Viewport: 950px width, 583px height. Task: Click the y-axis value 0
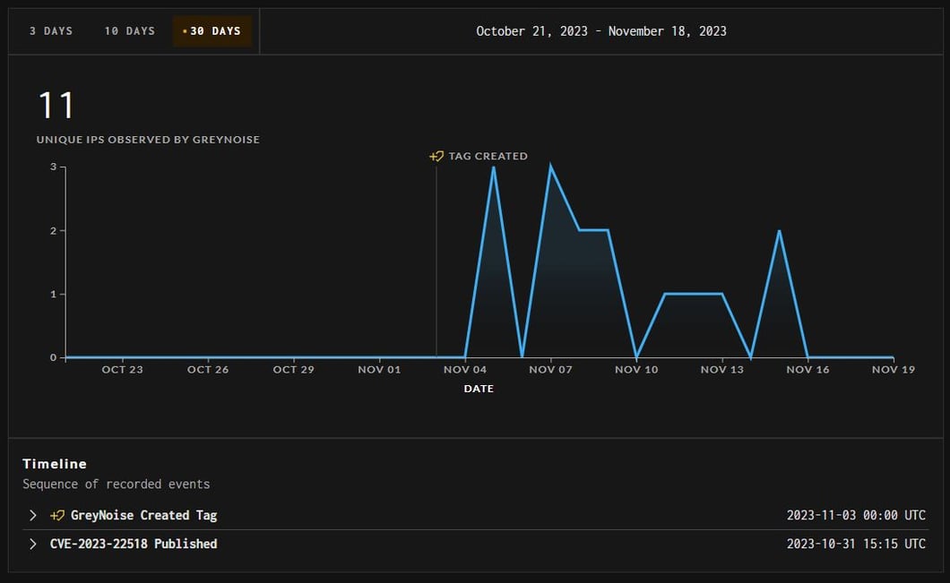pos(53,358)
